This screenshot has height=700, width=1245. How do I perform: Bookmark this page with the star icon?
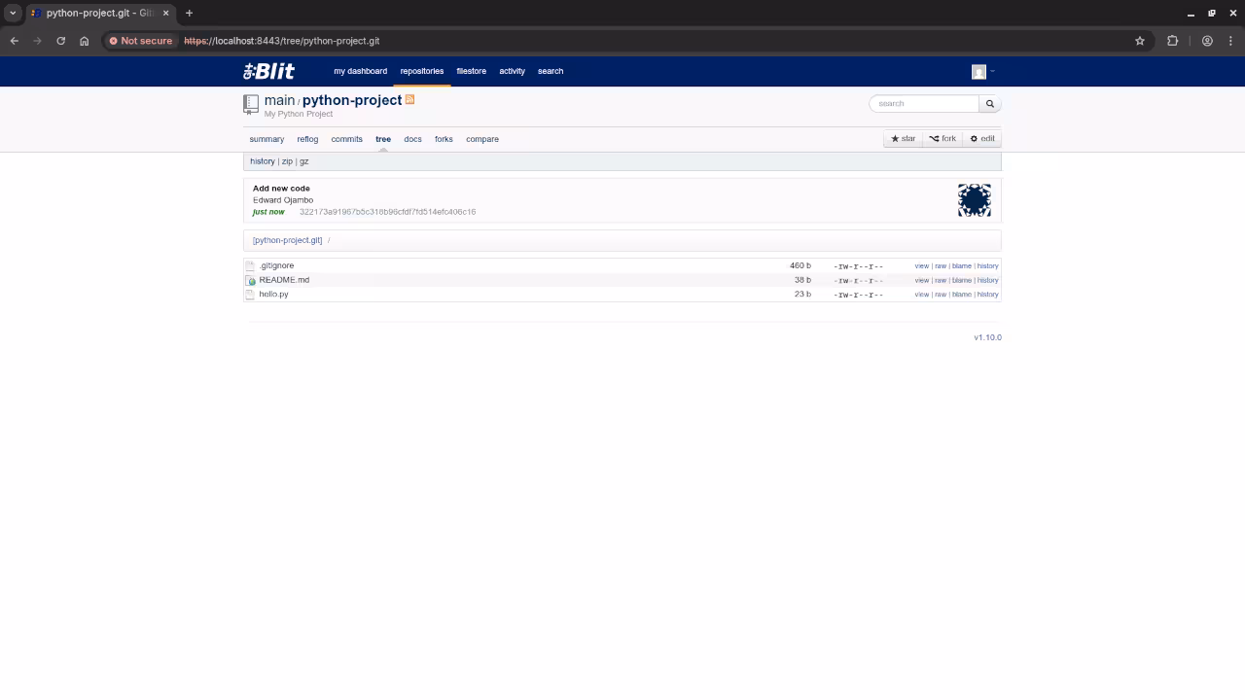1140,41
